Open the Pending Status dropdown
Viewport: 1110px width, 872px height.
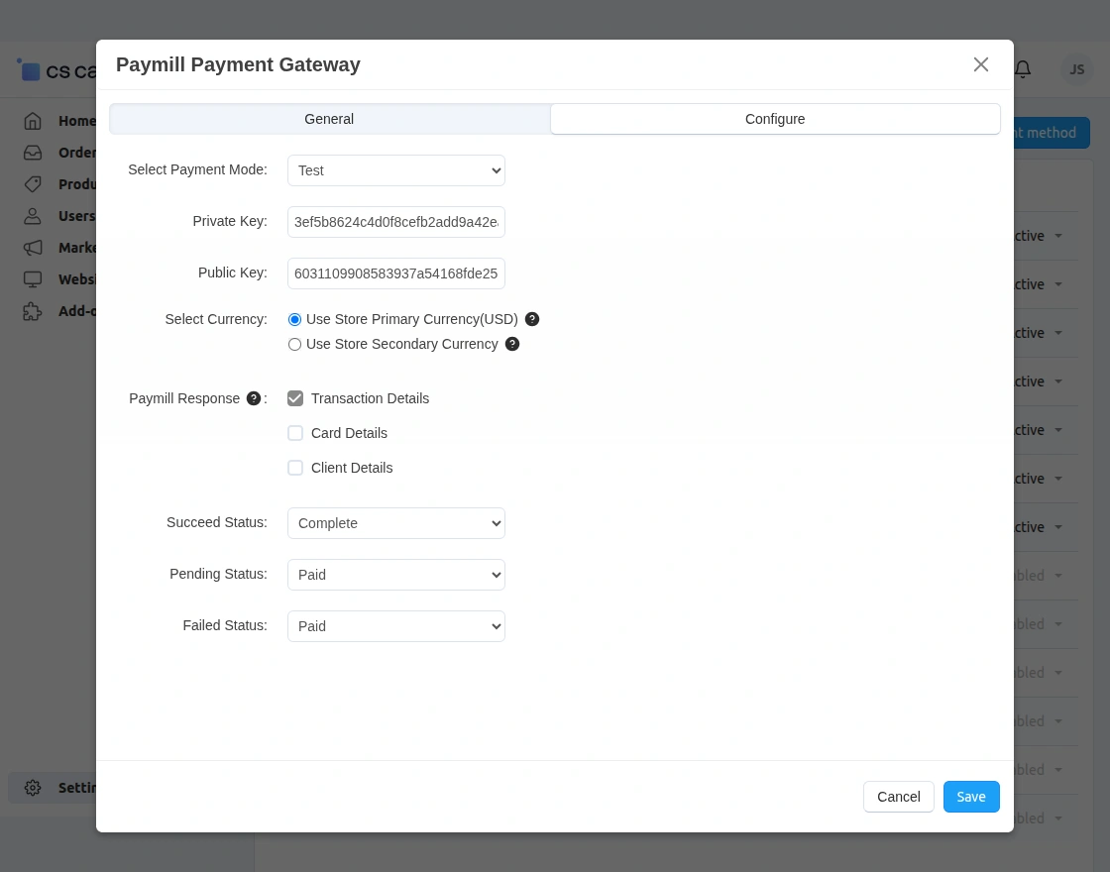(395, 575)
